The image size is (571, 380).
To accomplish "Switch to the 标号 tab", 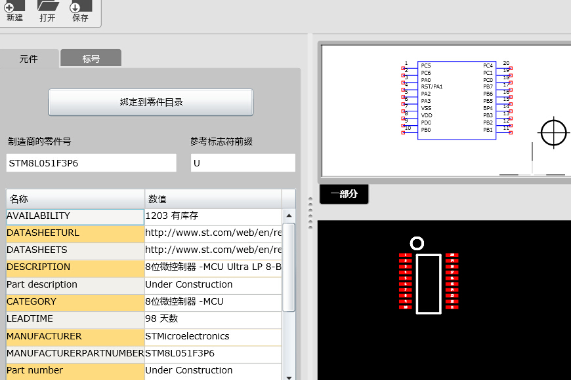I will click(x=91, y=58).
